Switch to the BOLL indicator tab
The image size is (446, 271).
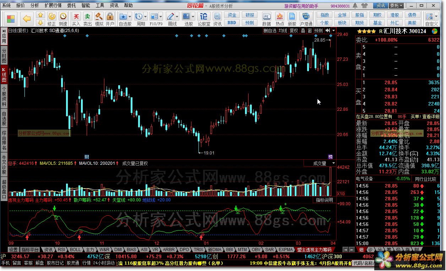pyautogui.click(x=75, y=250)
